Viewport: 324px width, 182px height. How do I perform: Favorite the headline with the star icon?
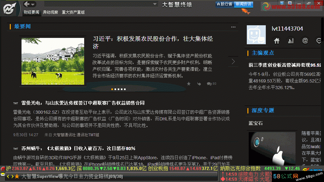point(189,83)
